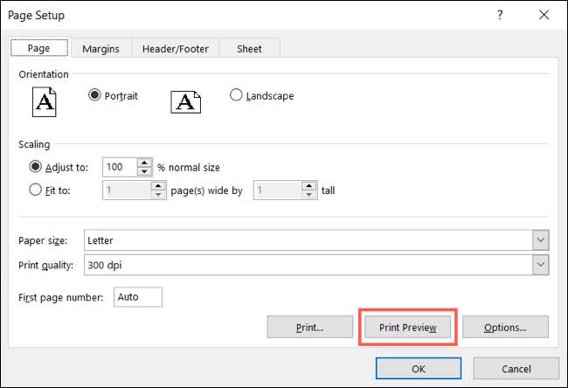Click the Print... button
The image size is (568, 388).
(x=310, y=328)
